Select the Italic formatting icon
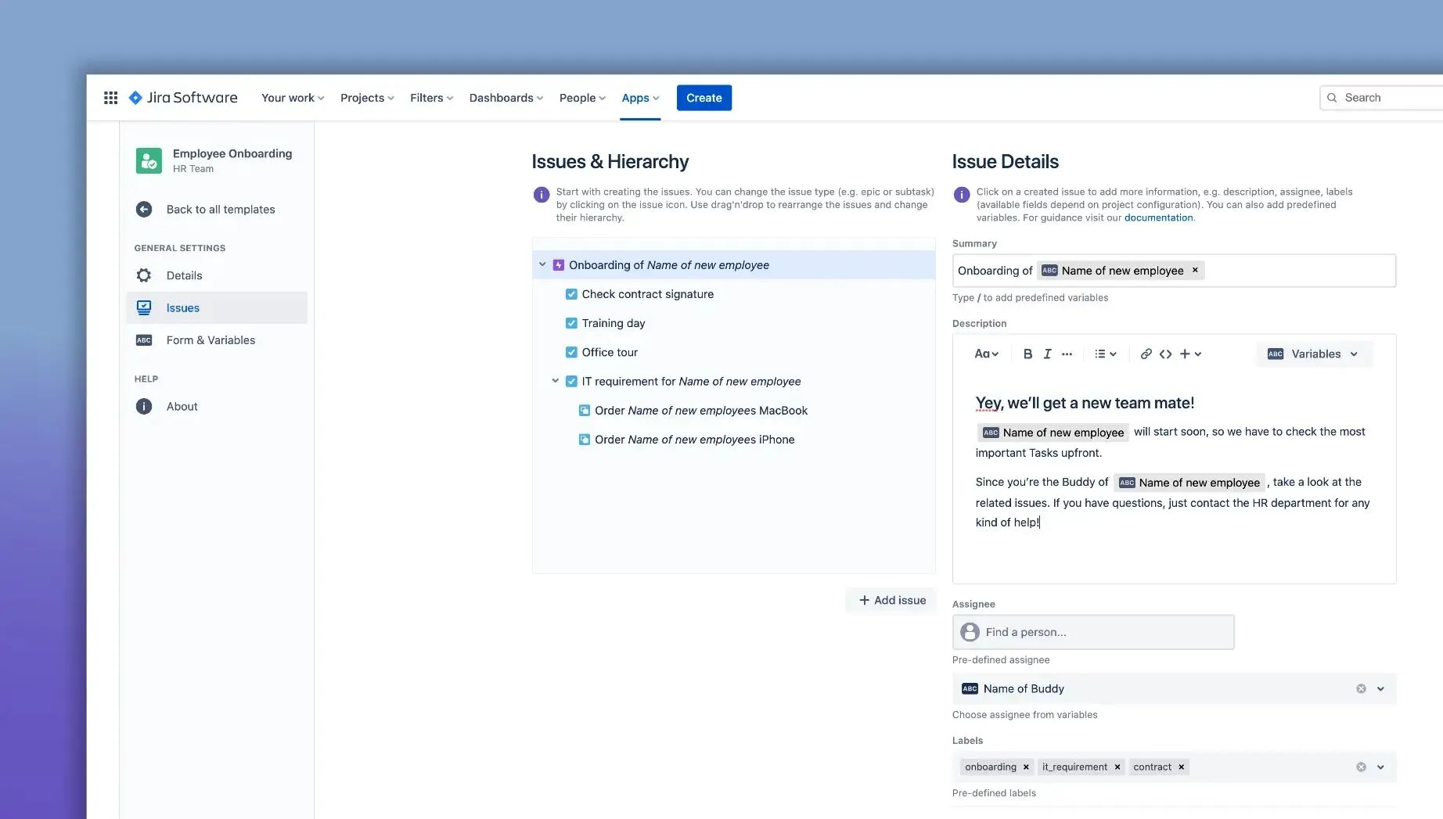1443x819 pixels. pos(1046,354)
